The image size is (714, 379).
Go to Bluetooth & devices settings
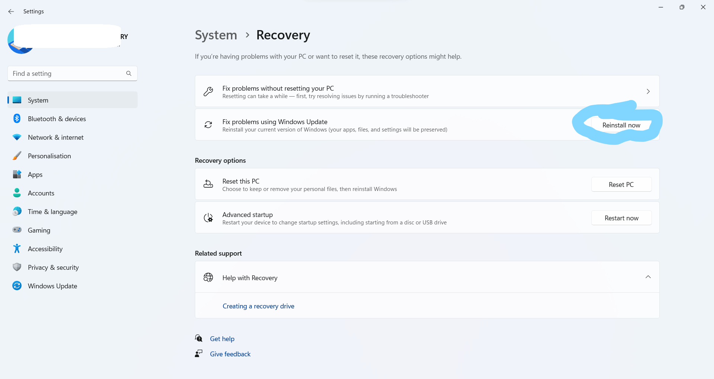pyautogui.click(x=73, y=119)
